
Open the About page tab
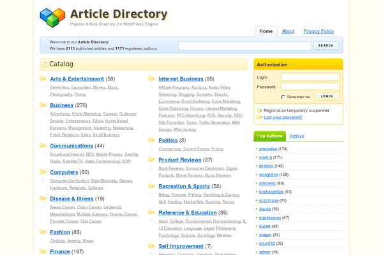point(289,31)
